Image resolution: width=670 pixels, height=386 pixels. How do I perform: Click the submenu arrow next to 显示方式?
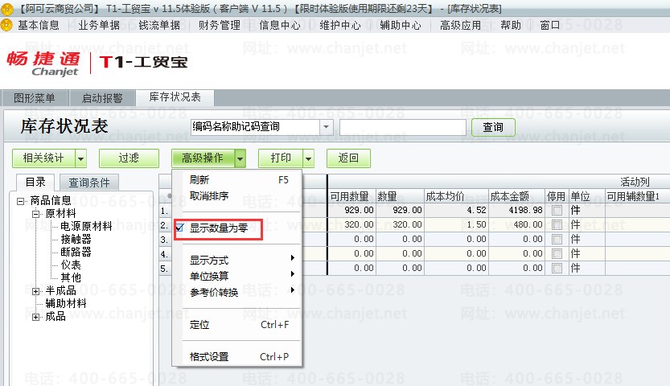292,258
